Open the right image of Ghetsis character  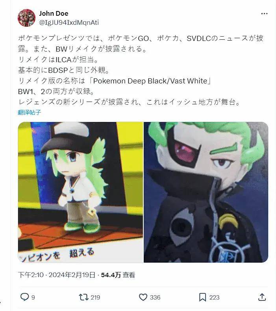click(x=206, y=192)
